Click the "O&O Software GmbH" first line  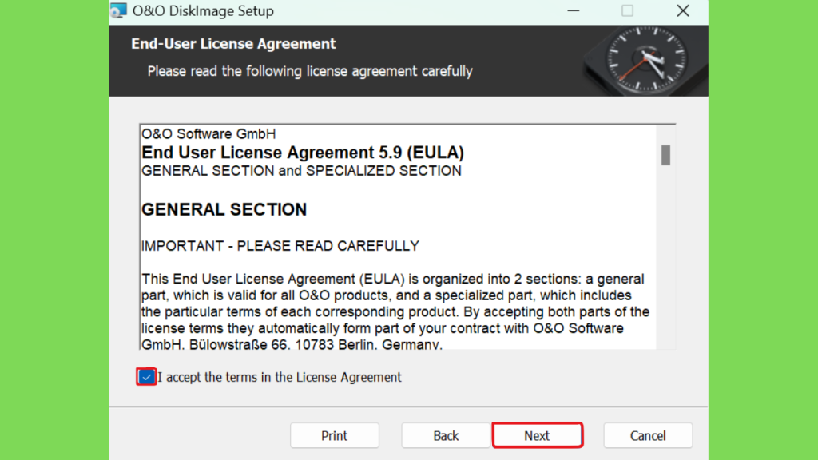click(x=208, y=134)
